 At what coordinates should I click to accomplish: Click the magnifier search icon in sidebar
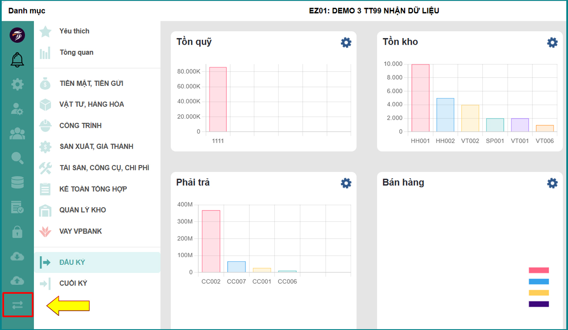click(17, 158)
